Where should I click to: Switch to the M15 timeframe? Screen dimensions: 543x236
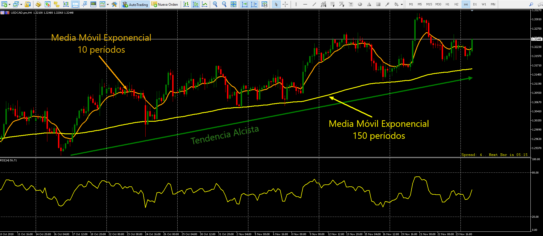click(429, 4)
